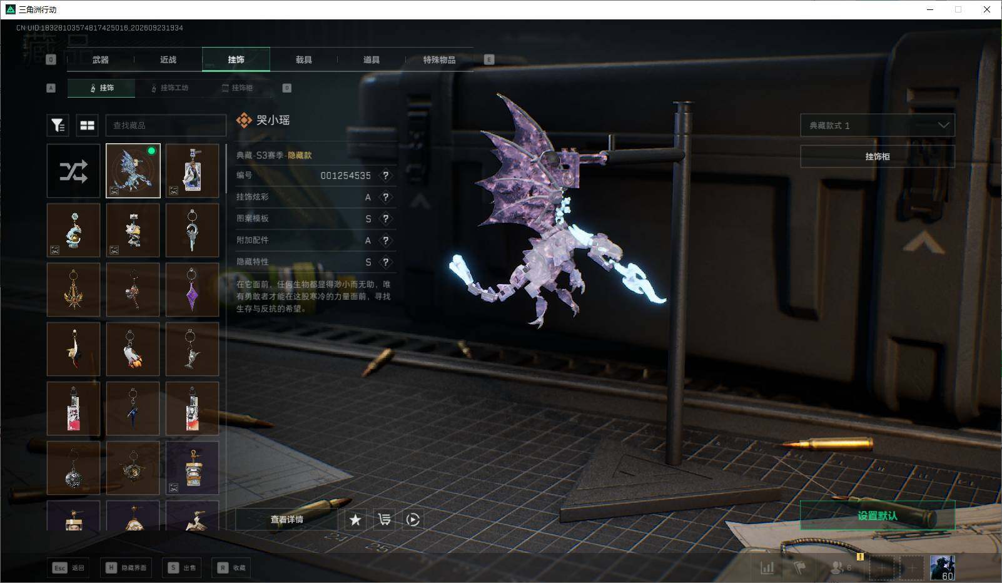Select the blue moon creature charm
Viewport: 1002px width, 583px height.
[x=73, y=230]
